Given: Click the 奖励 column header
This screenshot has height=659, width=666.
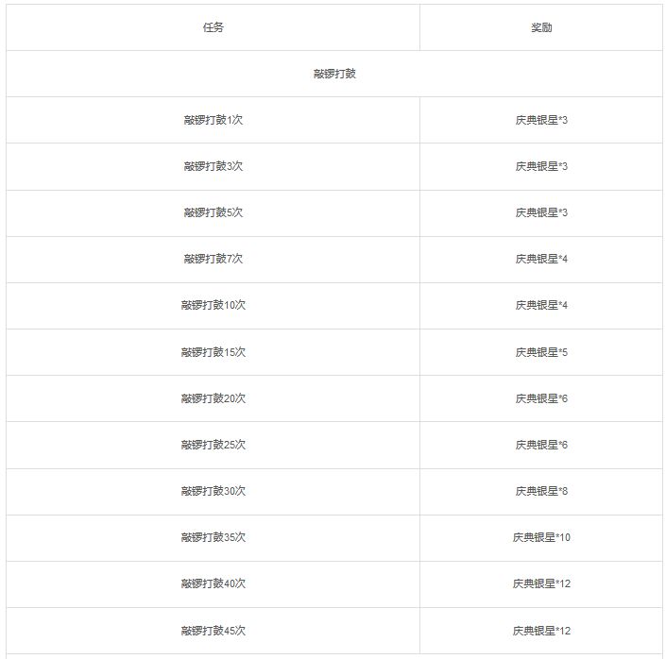Looking at the screenshot, I should tap(541, 27).
